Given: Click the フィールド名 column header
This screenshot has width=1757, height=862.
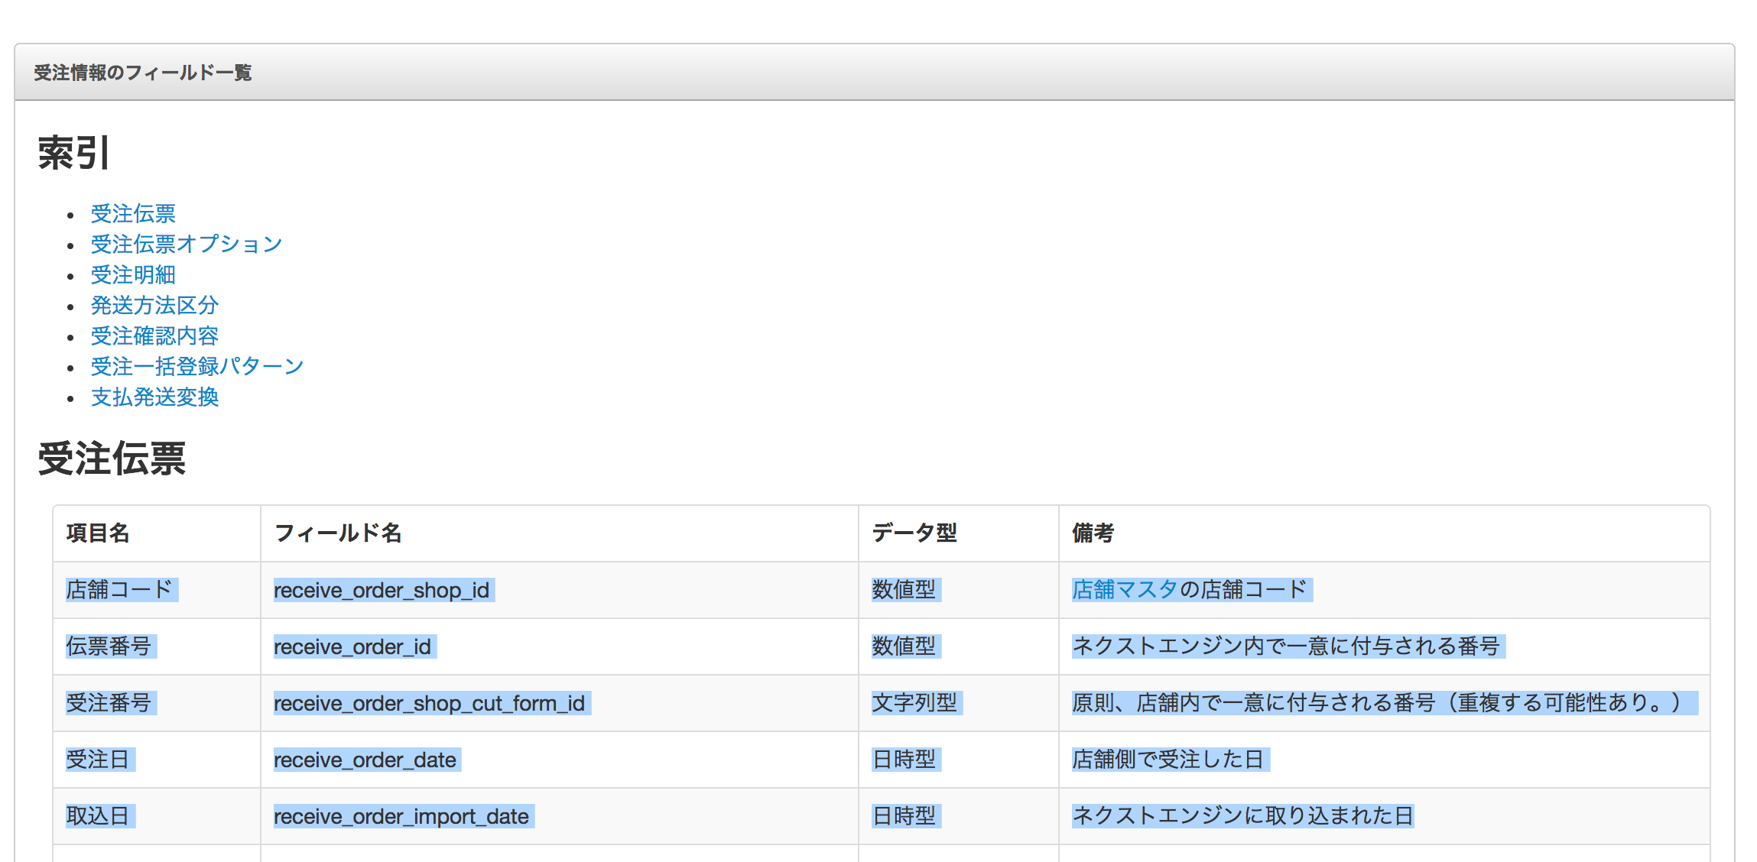Looking at the screenshot, I should tap(338, 533).
